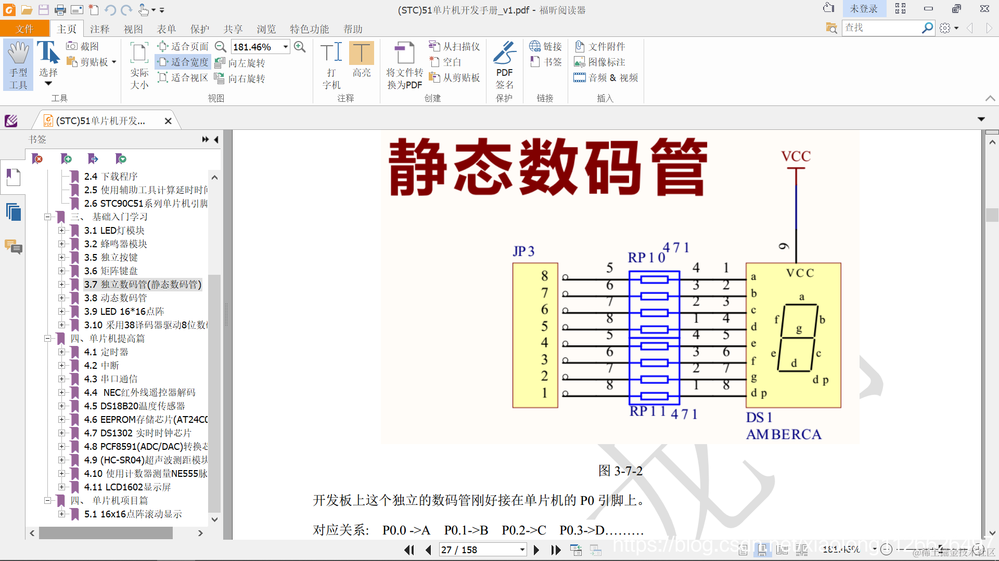This screenshot has height=561, width=999.
Task: Toggle Fit Page (适合页面) view mode
Action: coord(183,46)
